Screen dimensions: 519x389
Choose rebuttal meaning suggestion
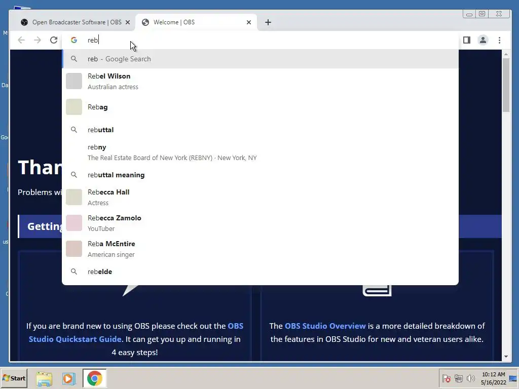[x=260, y=175]
